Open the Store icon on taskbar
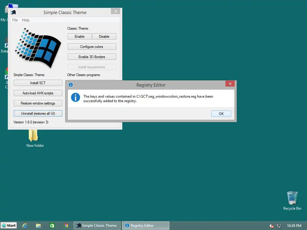 (52, 226)
